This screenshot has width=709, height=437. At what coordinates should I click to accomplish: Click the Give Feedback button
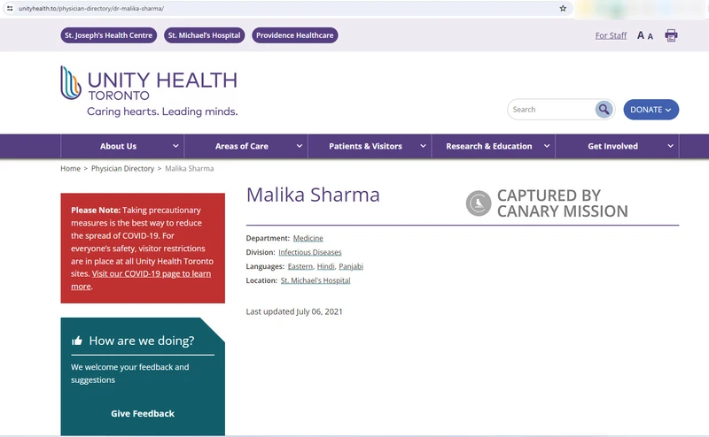coord(143,413)
